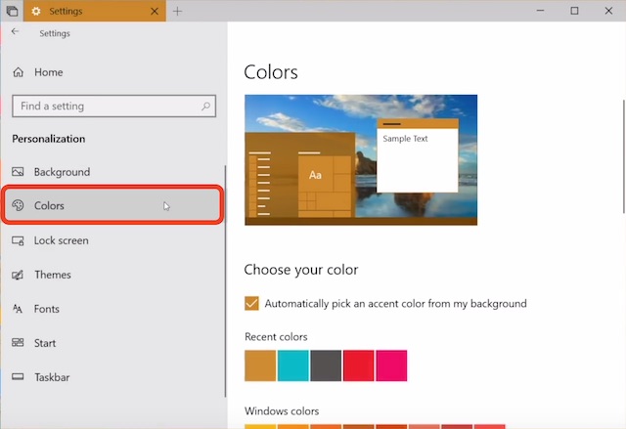
Task: Click the back arrow in Settings
Action: coord(16,31)
